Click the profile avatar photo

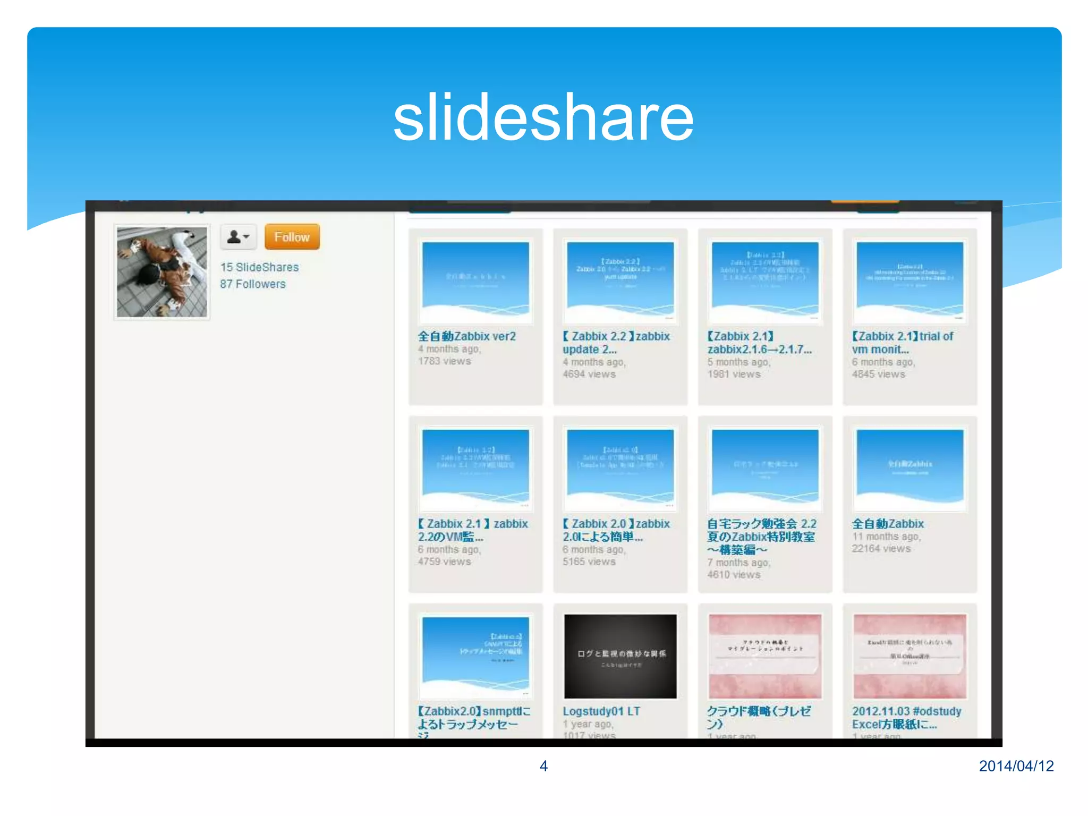162,272
